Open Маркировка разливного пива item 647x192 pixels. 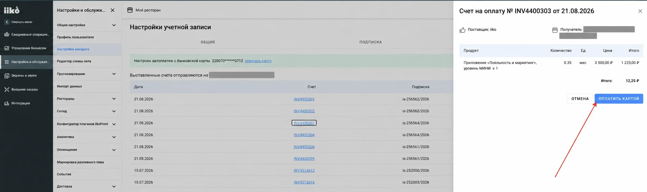pyautogui.click(x=87, y=162)
